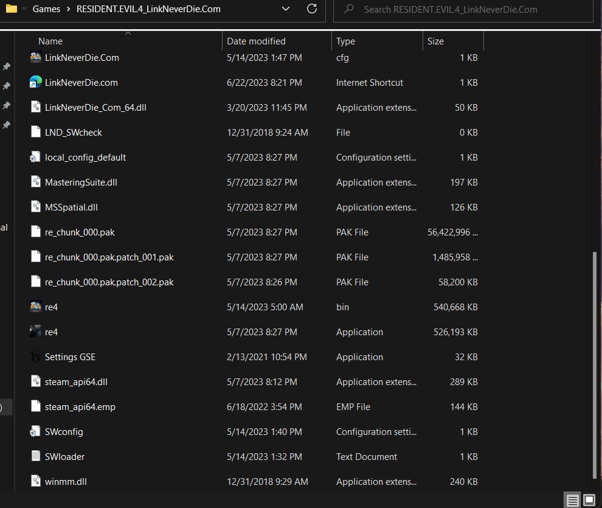The height and width of the screenshot is (508, 602).
Task: Click the vertical scrollbar in file list
Action: pos(595,365)
